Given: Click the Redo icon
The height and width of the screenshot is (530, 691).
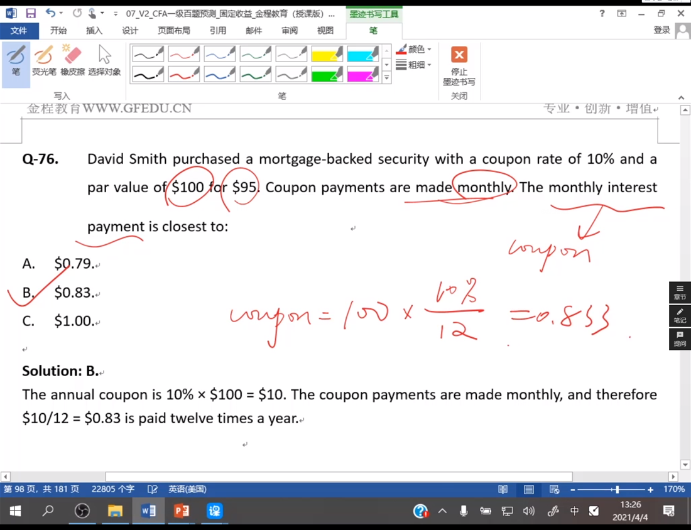Looking at the screenshot, I should pyautogui.click(x=77, y=13).
